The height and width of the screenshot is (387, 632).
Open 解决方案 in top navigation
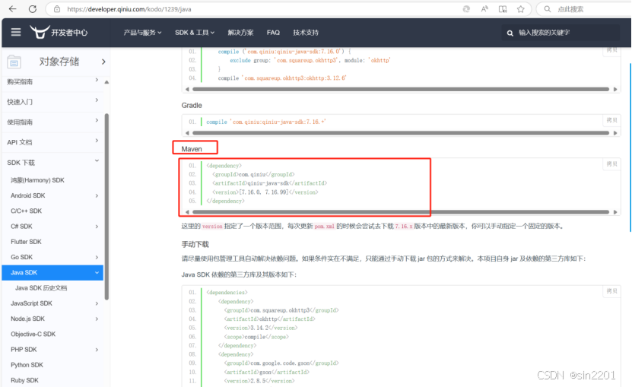(240, 33)
